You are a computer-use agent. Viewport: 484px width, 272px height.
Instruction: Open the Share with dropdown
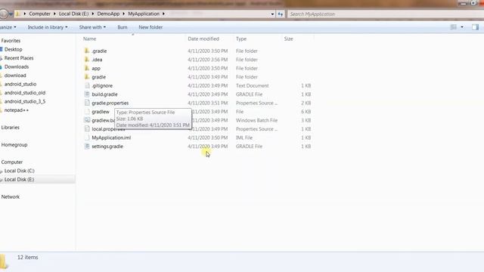92,27
